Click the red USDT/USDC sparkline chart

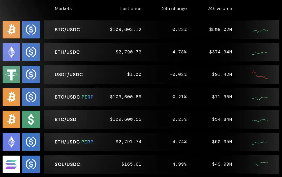tap(260, 75)
